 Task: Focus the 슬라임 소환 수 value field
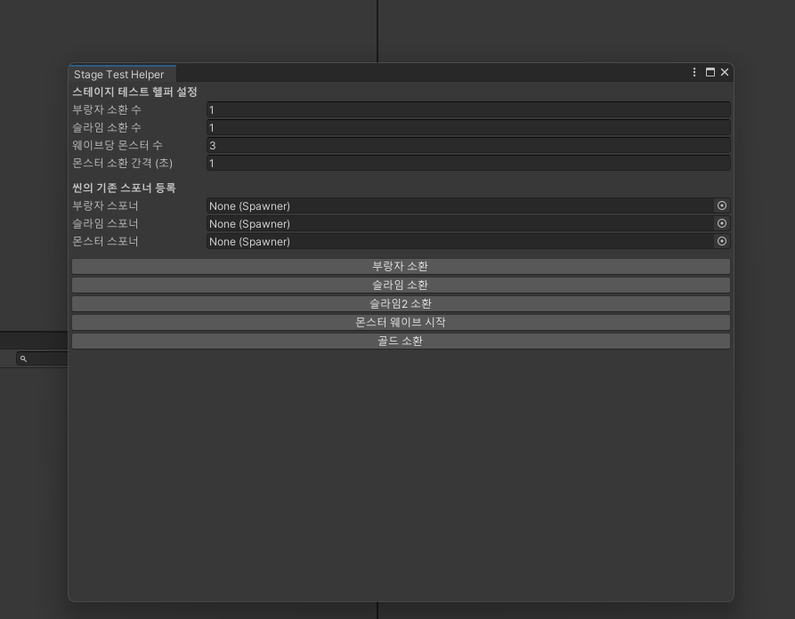pos(468,128)
